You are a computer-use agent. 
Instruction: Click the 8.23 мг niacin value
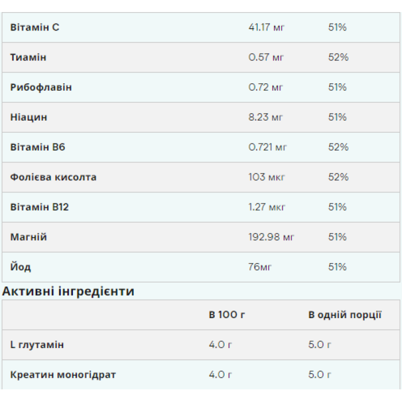coord(266,117)
